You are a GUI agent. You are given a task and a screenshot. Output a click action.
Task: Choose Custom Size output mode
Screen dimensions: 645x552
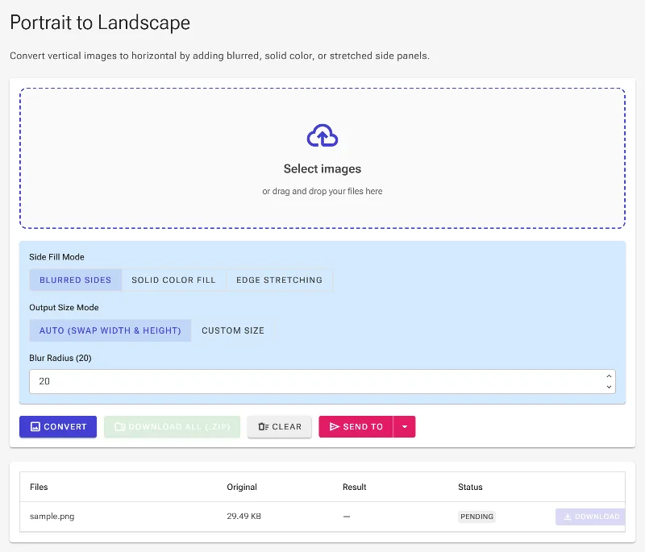click(x=233, y=330)
